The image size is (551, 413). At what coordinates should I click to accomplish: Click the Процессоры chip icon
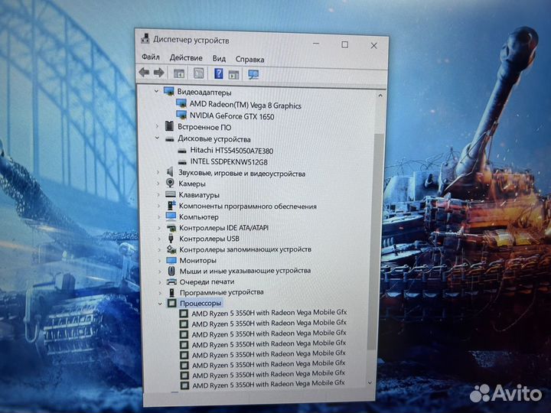[172, 303]
